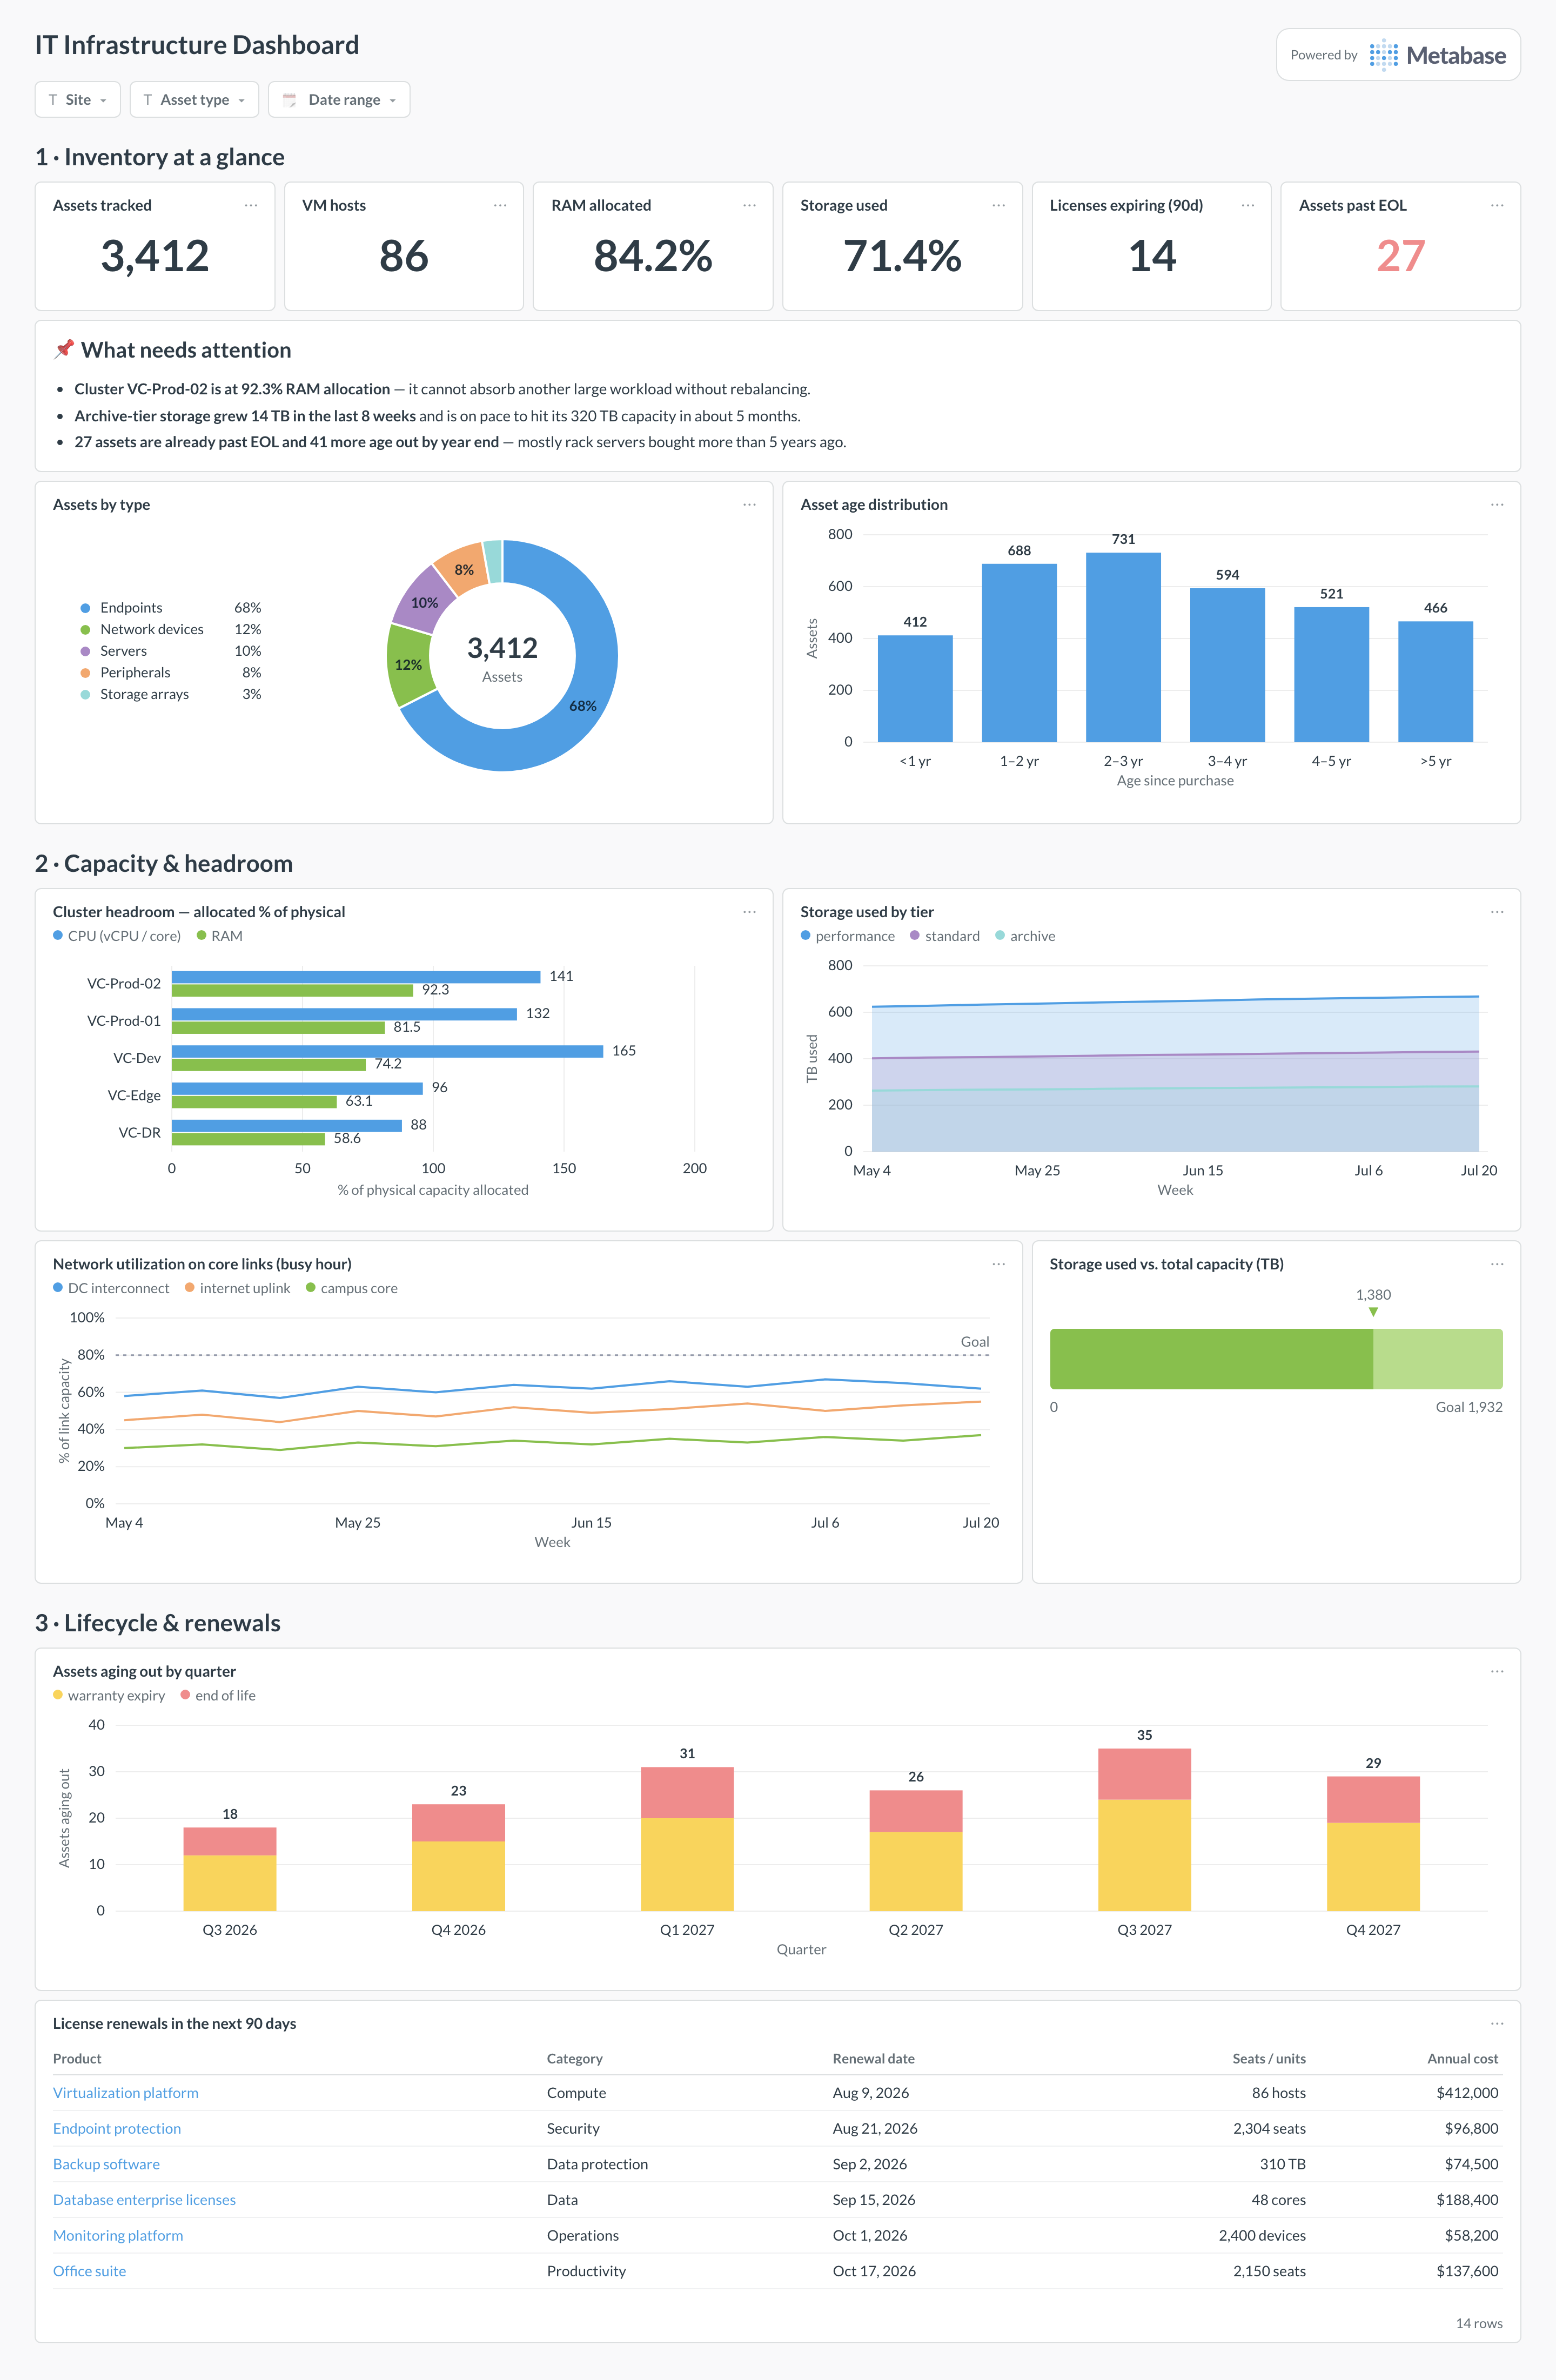Click the 2–3 yr bar labeled 731
Viewport: 1556px width, 2380px height.
click(x=1123, y=647)
